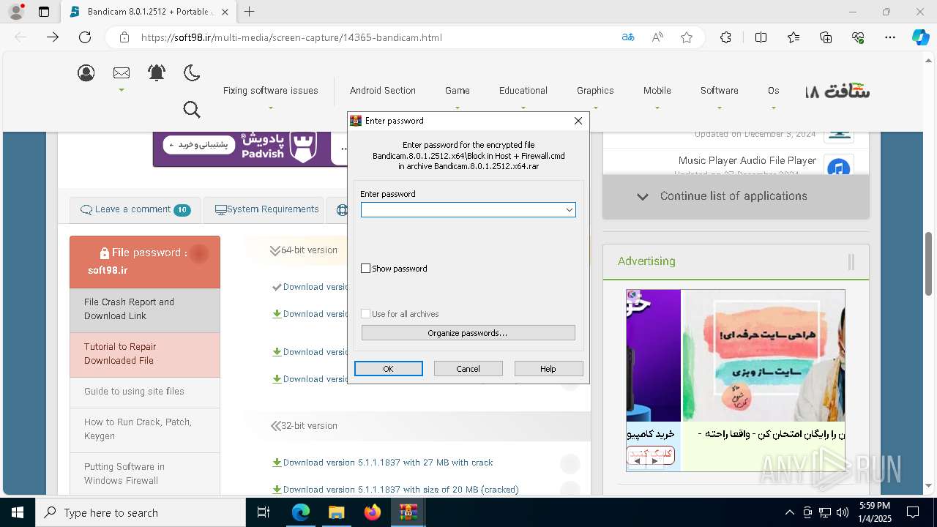Viewport: 937px width, 527px height.
Task: Open the browser extensions icon
Action: pos(725,37)
